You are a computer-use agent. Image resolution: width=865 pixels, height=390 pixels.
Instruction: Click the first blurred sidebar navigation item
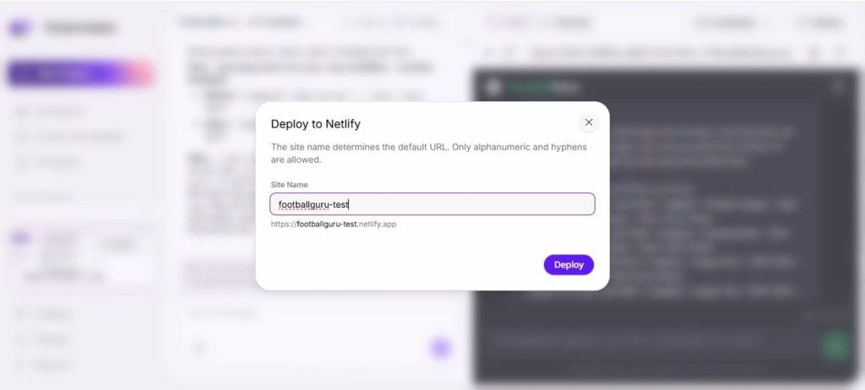point(52,111)
